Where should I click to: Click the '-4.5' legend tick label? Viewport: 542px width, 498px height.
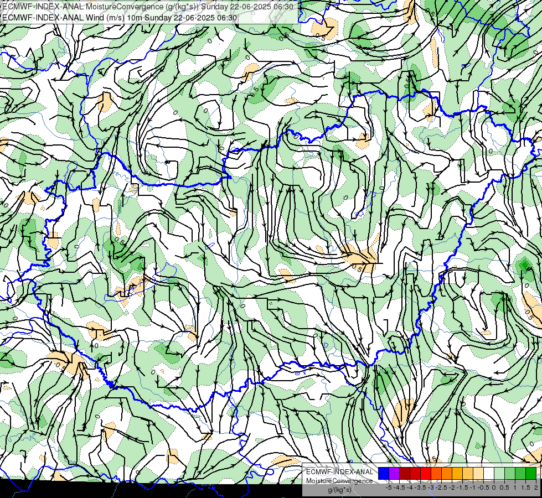coord(399,487)
